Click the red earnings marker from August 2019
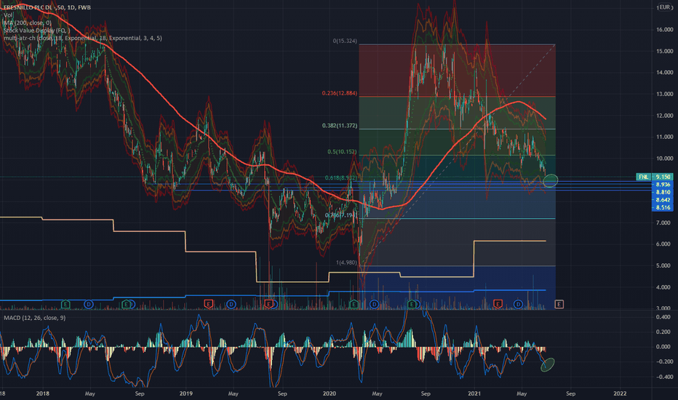 pos(269,305)
